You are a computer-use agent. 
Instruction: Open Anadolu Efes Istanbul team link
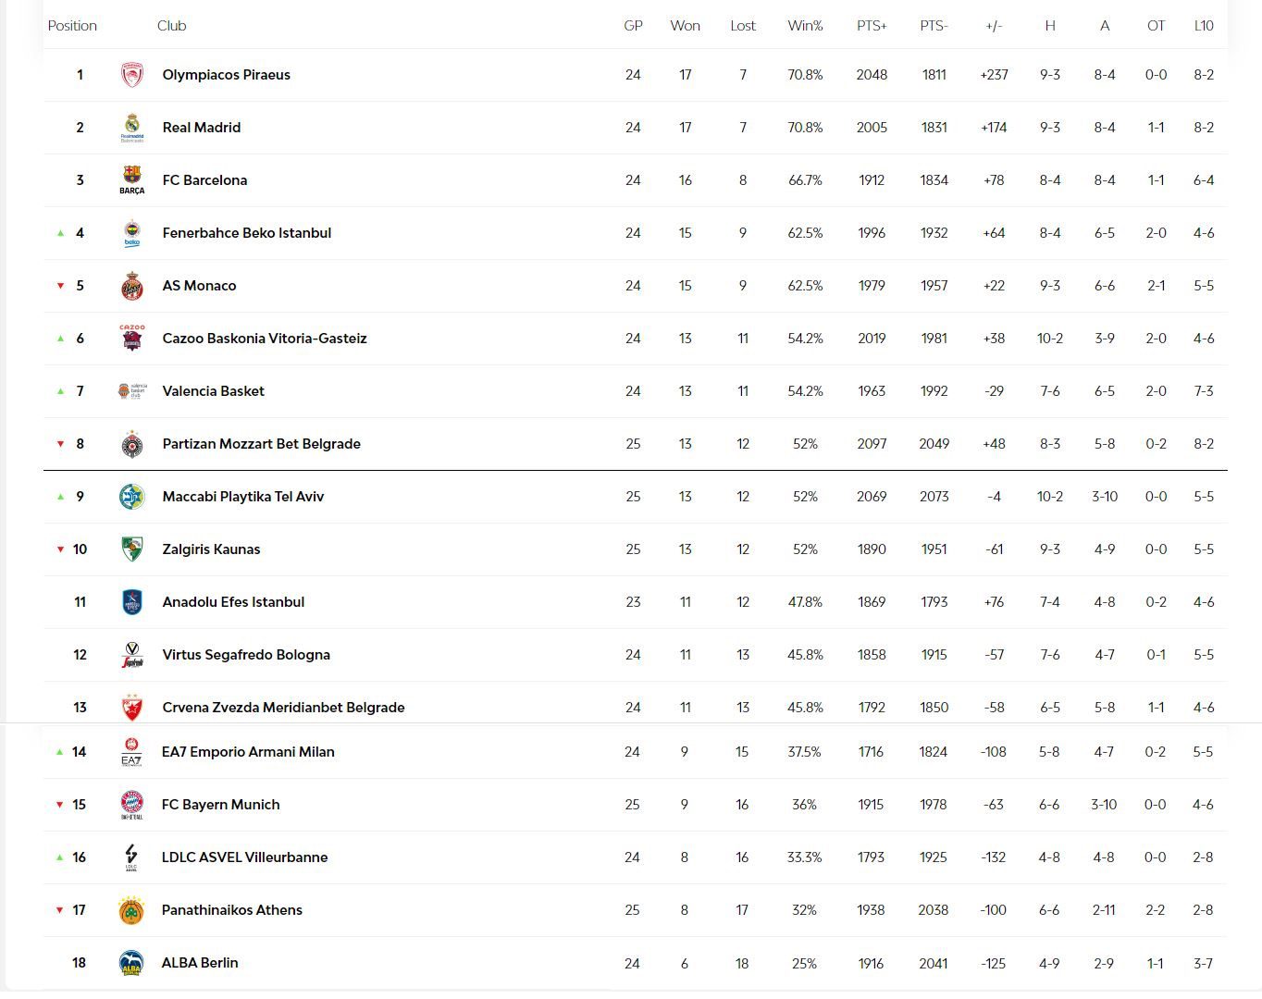pyautogui.click(x=233, y=602)
